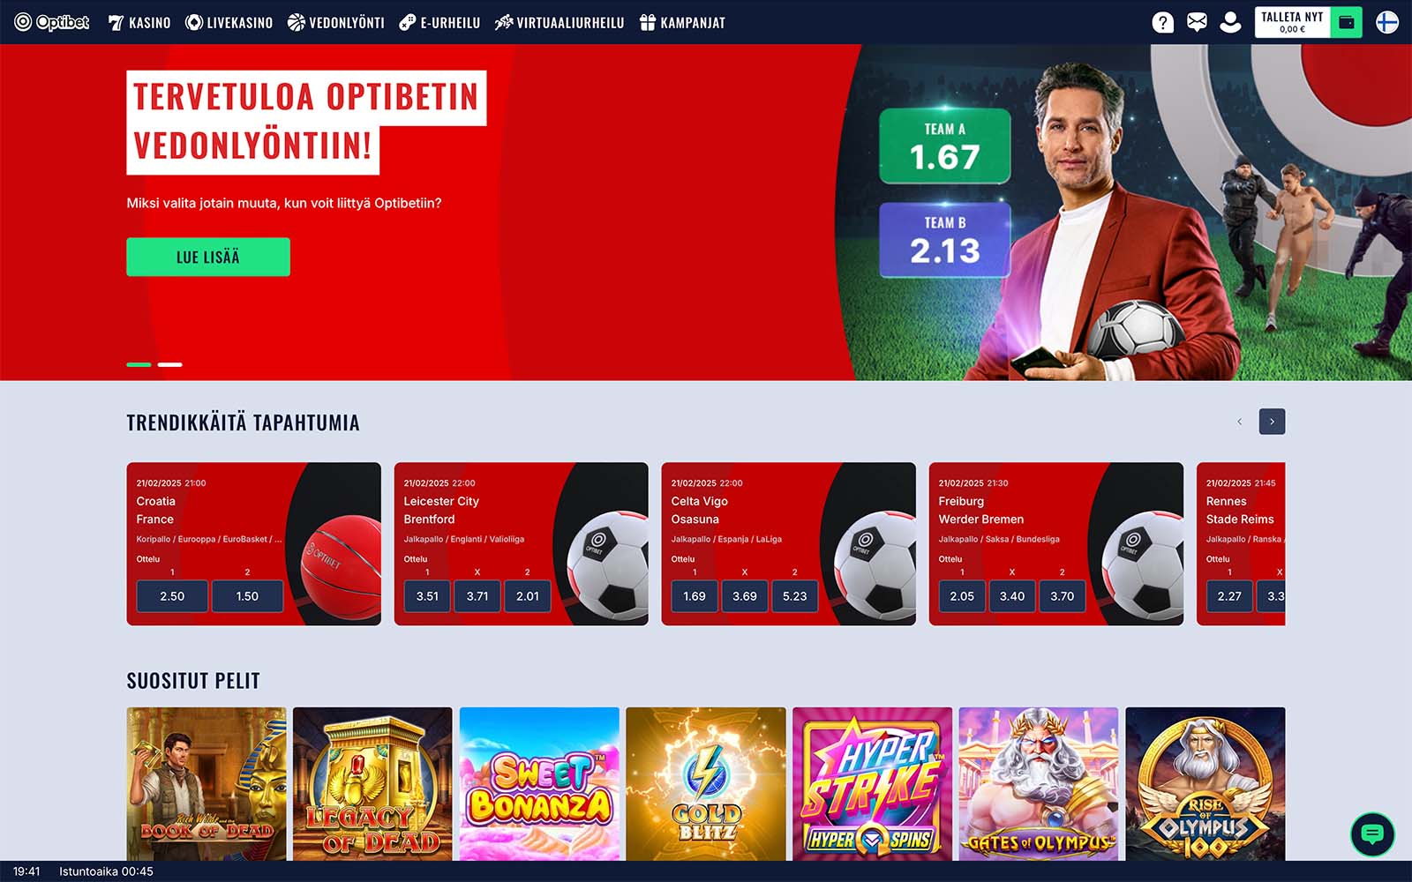Open the Kampanjat gift menu

pos(682,23)
